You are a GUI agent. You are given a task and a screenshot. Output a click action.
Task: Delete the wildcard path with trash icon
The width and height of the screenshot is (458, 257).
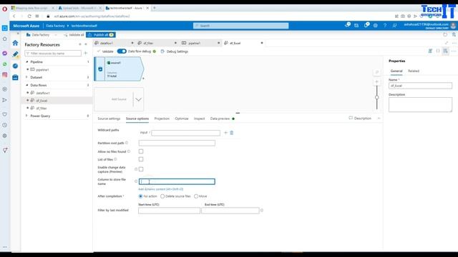pos(232,133)
